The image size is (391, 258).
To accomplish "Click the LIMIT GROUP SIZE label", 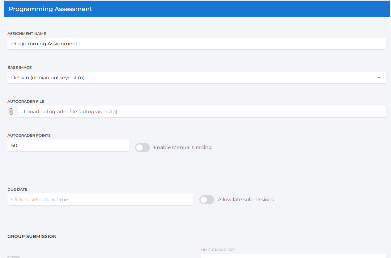I will point(218,250).
